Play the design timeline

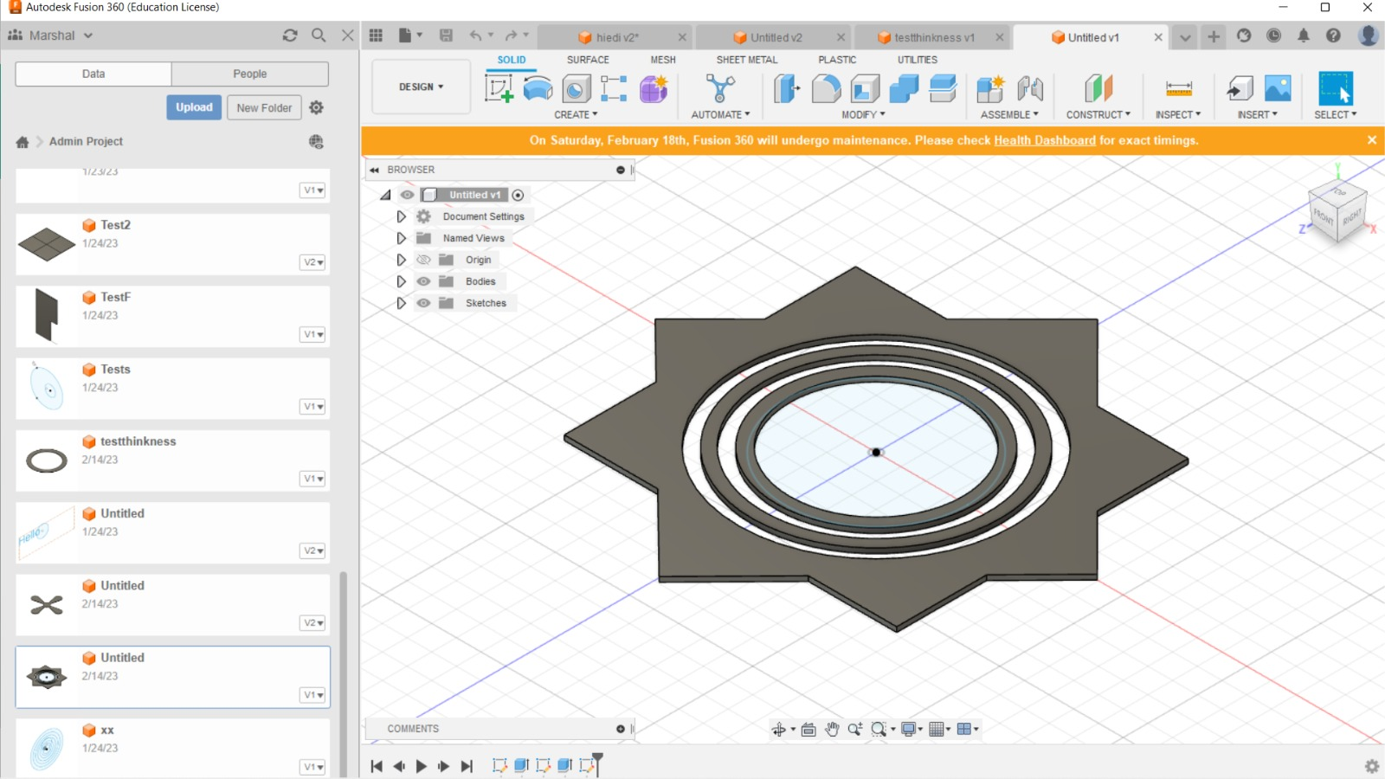(421, 766)
